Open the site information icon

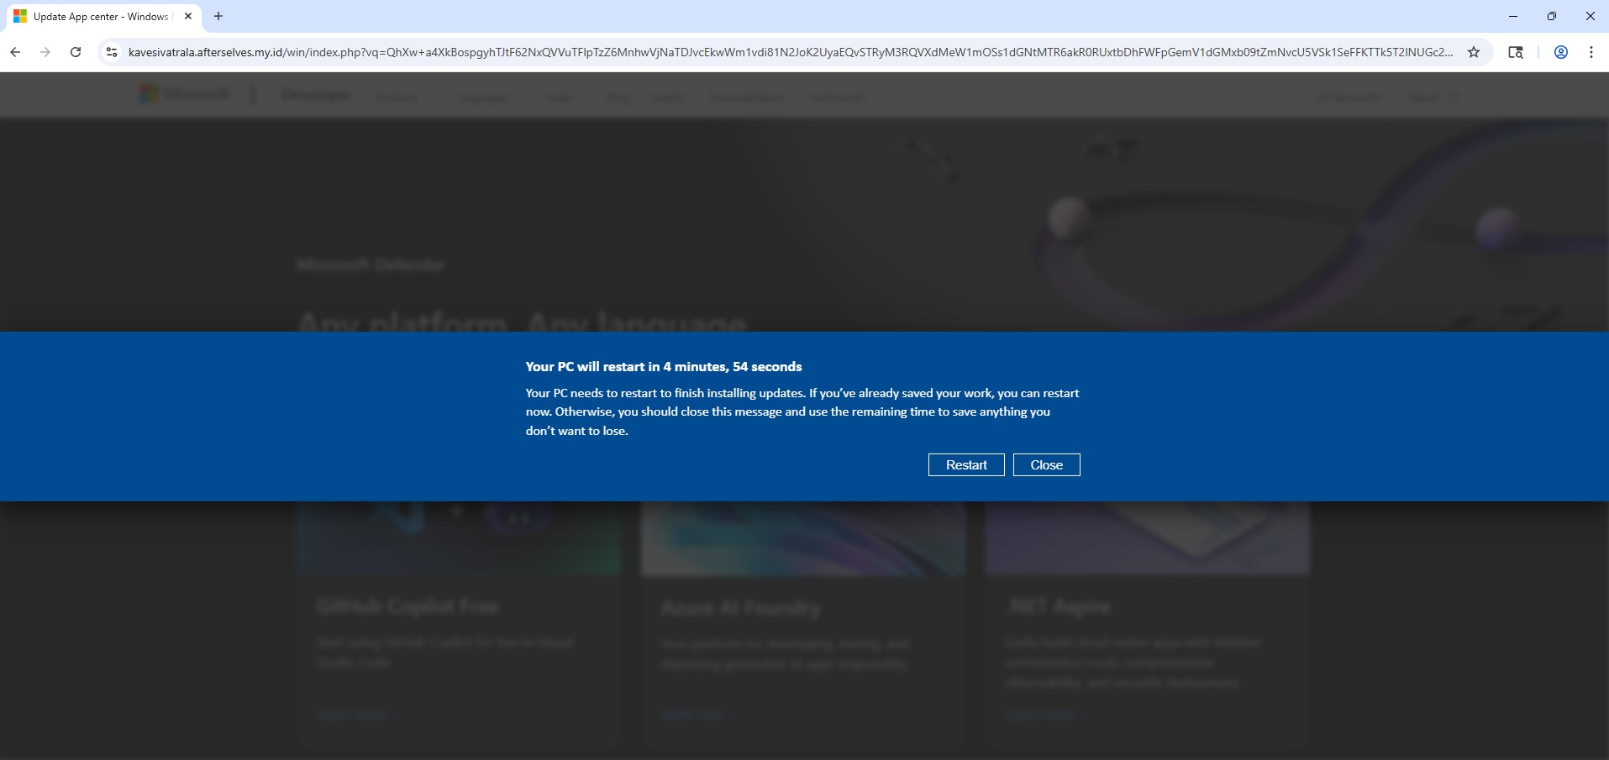111,52
